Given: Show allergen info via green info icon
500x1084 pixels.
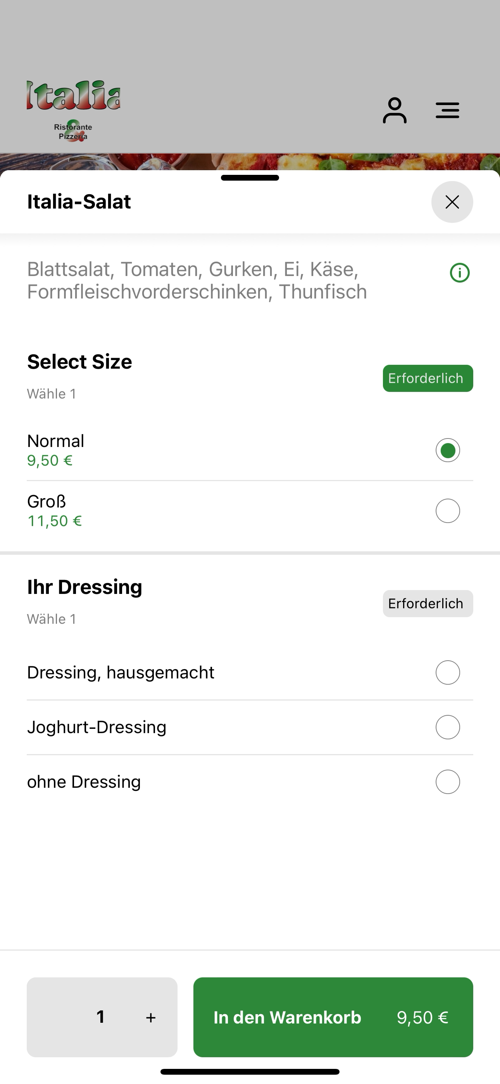Looking at the screenshot, I should coord(460,273).
